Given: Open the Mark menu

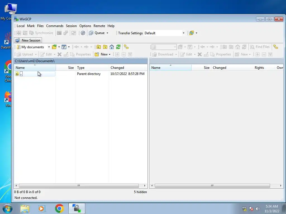Looking at the screenshot, I should (31, 26).
